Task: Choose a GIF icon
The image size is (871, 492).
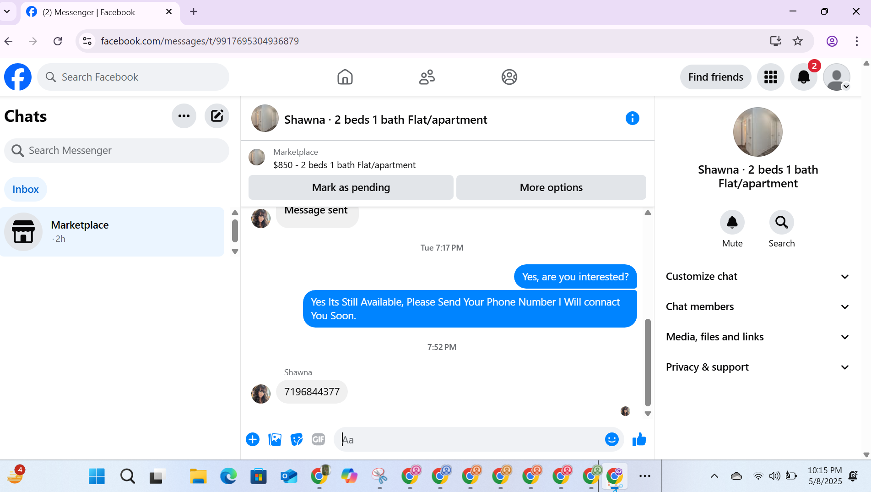Action: point(318,439)
